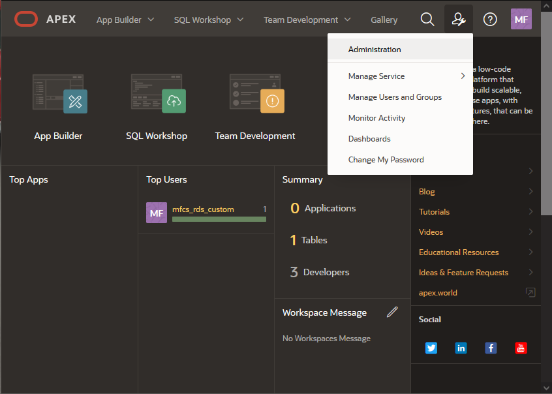Open the search magnifier icon
This screenshot has width=552, height=394.
point(427,20)
